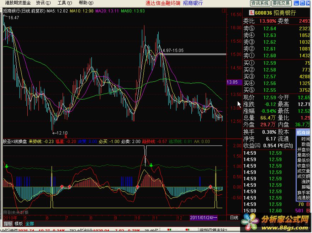Click the 买⑤ 12.55 order row

tap(276, 90)
